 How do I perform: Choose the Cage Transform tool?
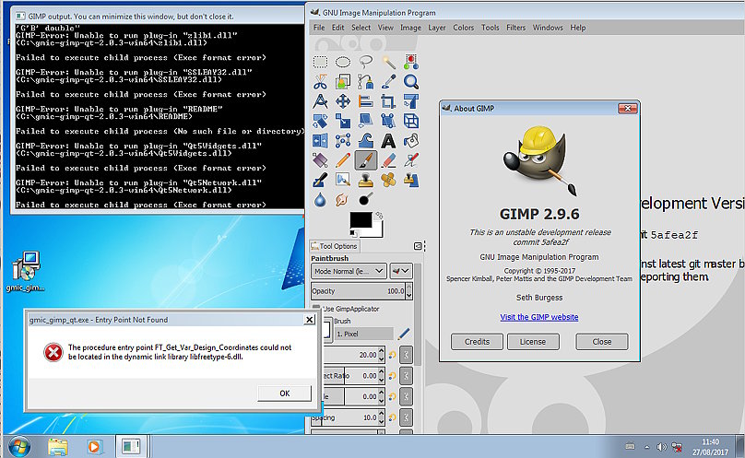(x=343, y=141)
